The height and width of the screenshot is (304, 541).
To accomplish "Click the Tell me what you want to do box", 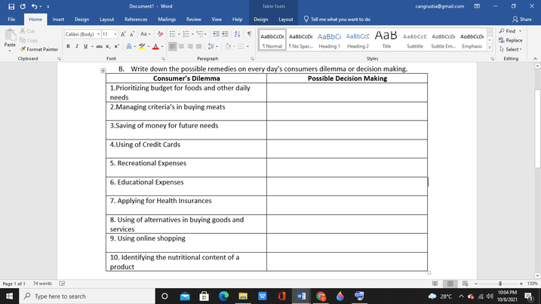I will click(337, 20).
